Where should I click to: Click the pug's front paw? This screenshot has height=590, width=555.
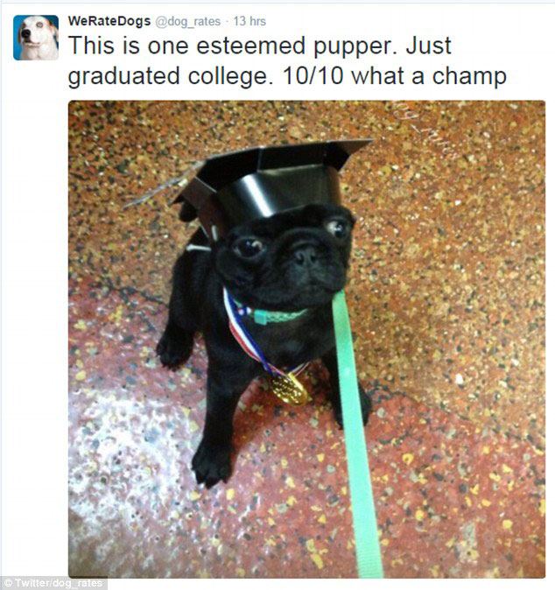pyautogui.click(x=212, y=469)
